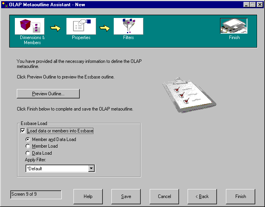
Task: Minimize the Metaoutline Assistant window
Action: tap(246, 5)
